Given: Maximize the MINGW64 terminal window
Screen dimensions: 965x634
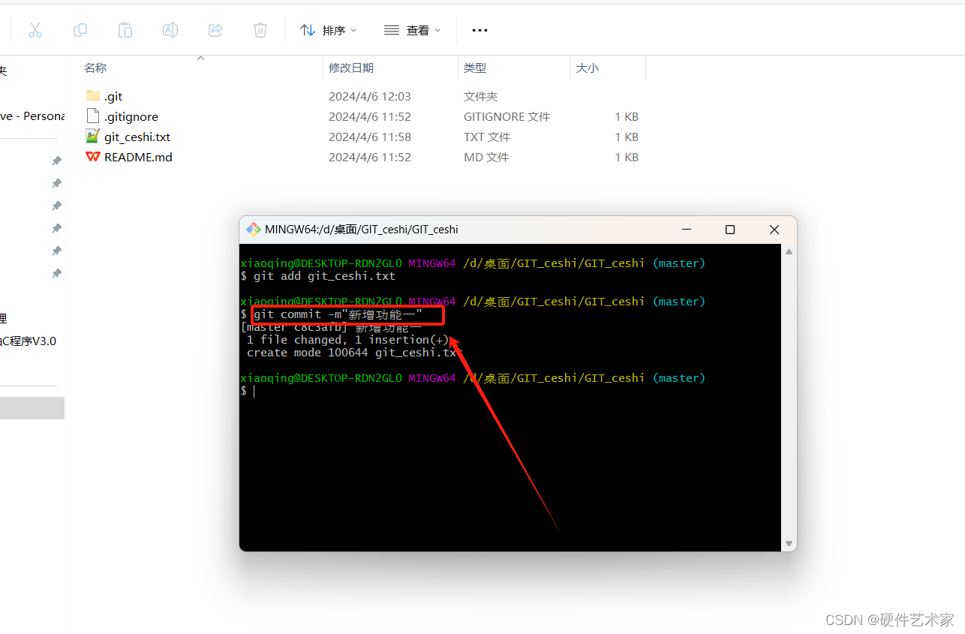Looking at the screenshot, I should tap(729, 230).
